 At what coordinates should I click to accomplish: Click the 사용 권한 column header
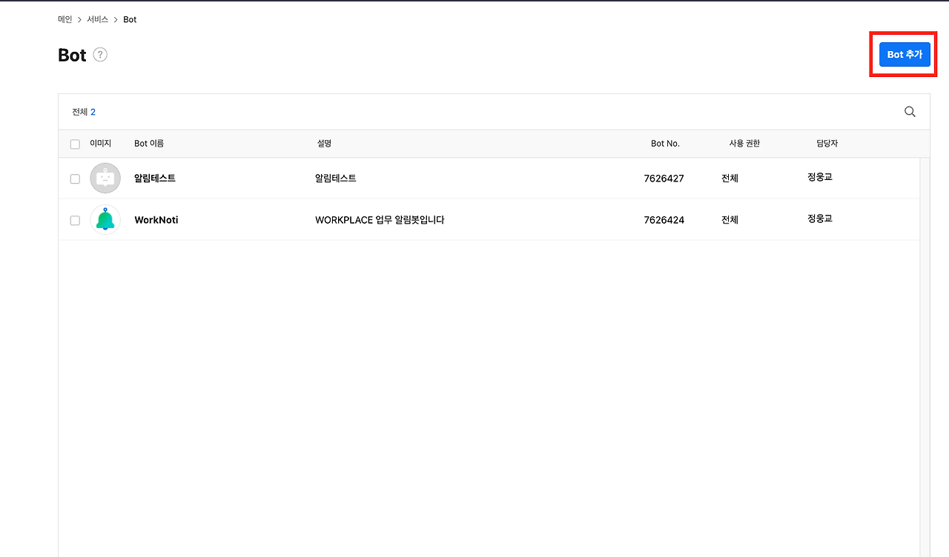(x=744, y=144)
